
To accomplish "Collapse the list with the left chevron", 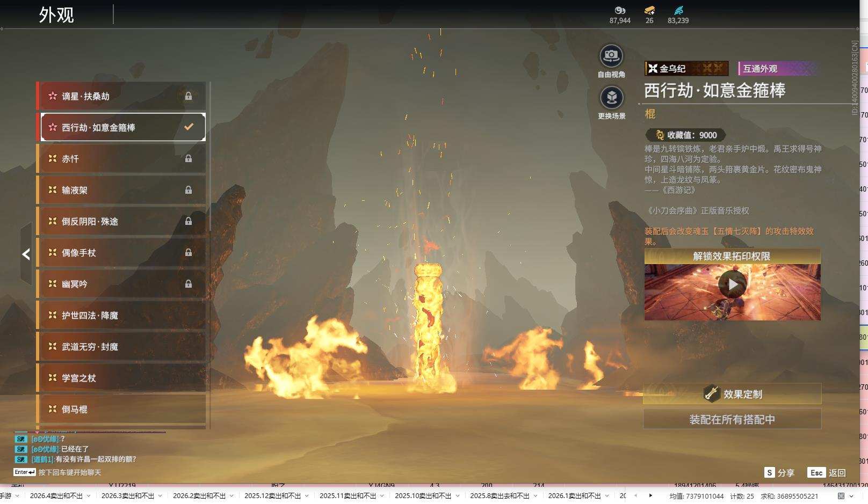I will pos(26,254).
